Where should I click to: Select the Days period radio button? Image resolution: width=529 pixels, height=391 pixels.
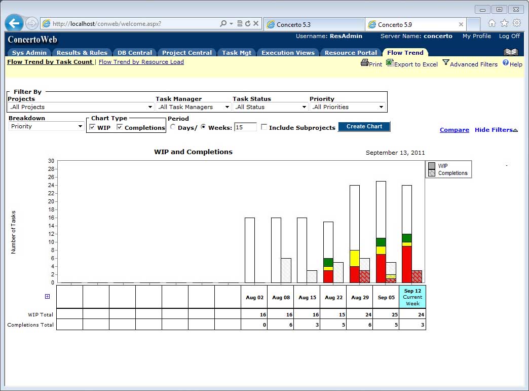[173, 127]
